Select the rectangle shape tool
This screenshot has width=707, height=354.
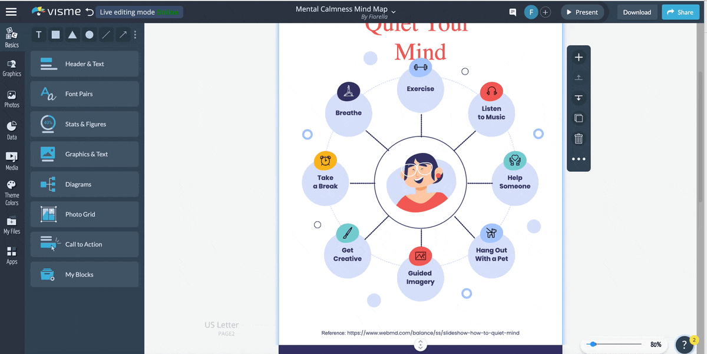pyautogui.click(x=55, y=35)
